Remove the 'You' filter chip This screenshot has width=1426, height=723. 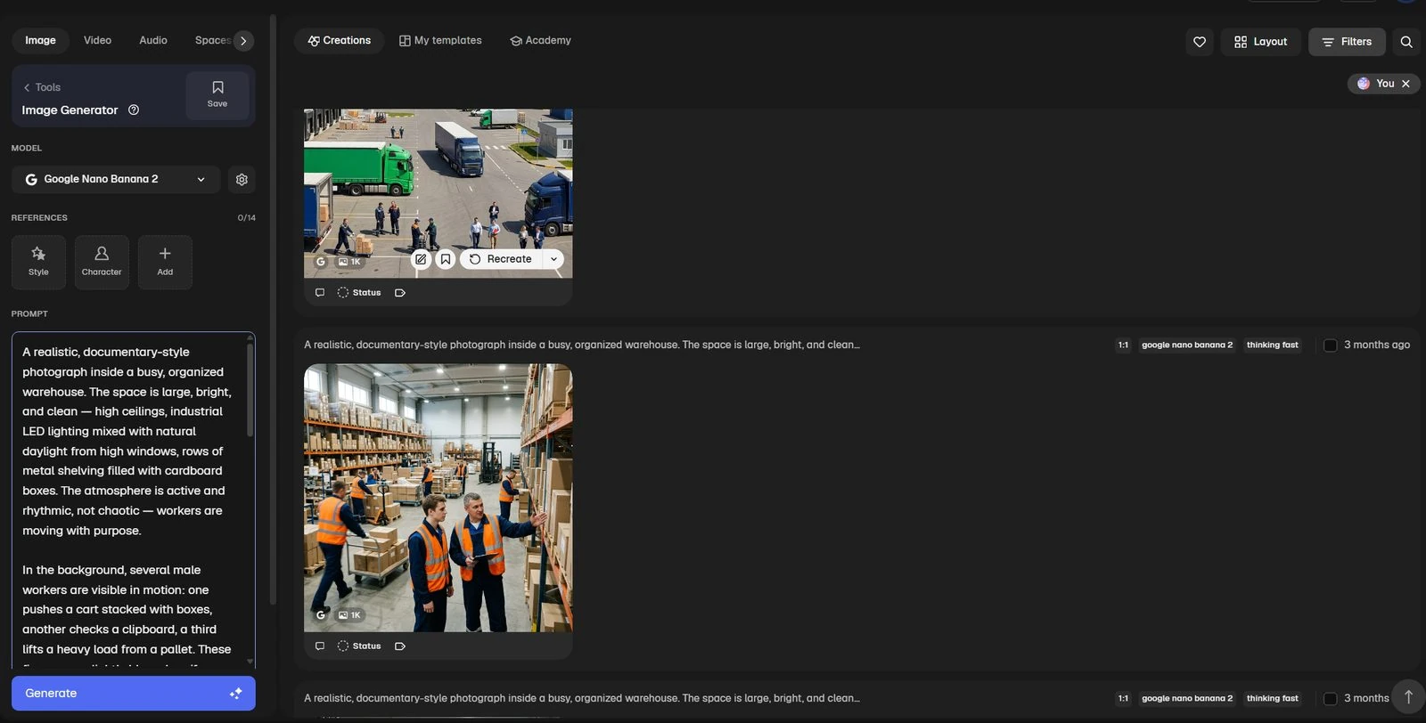(x=1406, y=84)
